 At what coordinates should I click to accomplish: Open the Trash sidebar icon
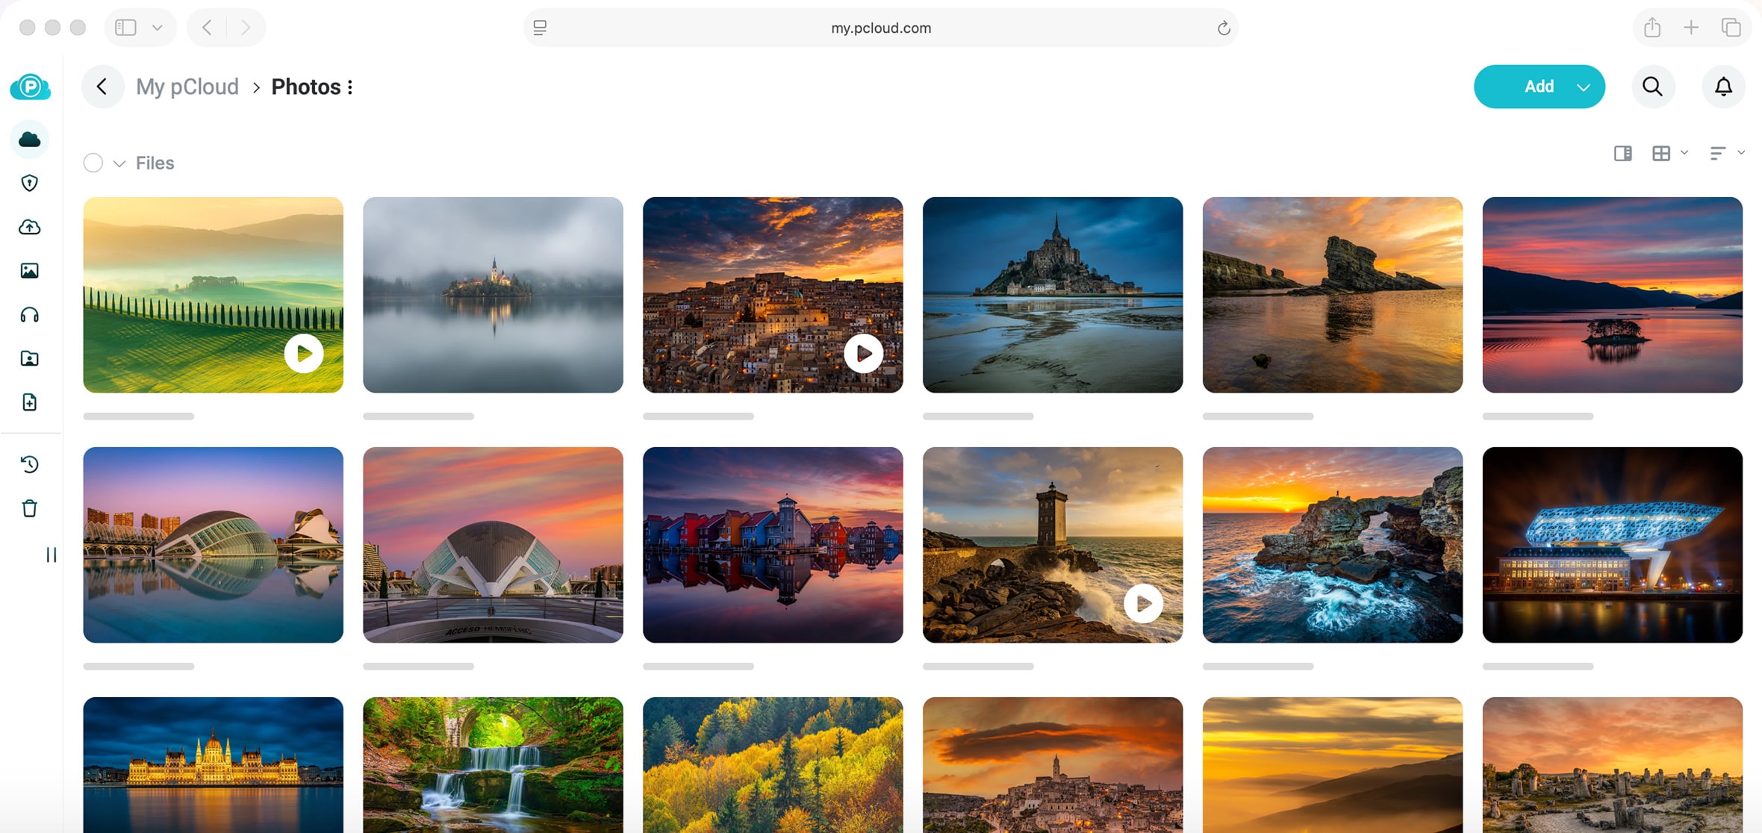pos(30,508)
